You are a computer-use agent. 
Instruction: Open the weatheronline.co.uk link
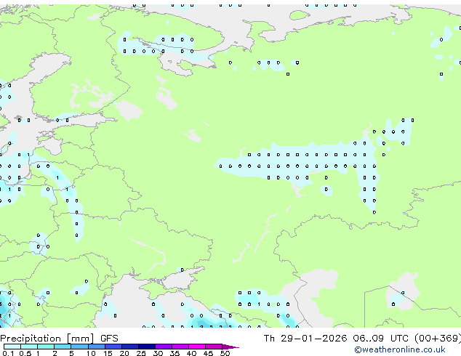click(400, 349)
